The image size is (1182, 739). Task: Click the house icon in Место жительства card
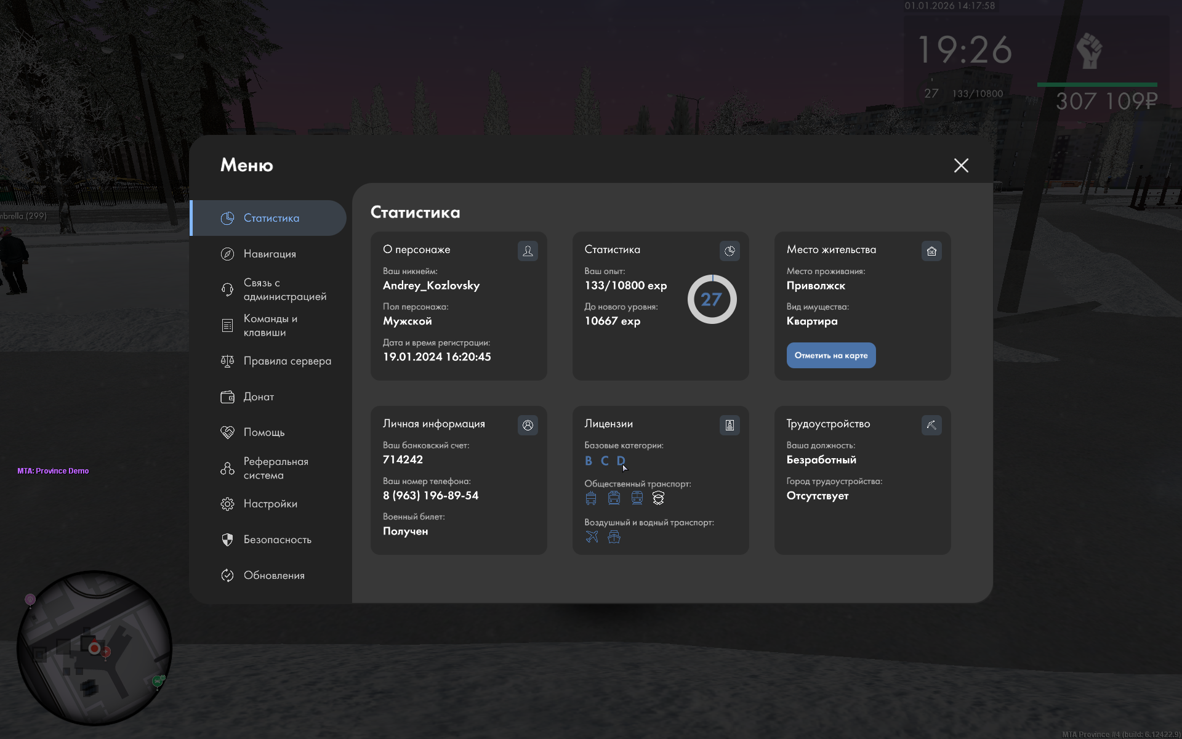pos(931,251)
